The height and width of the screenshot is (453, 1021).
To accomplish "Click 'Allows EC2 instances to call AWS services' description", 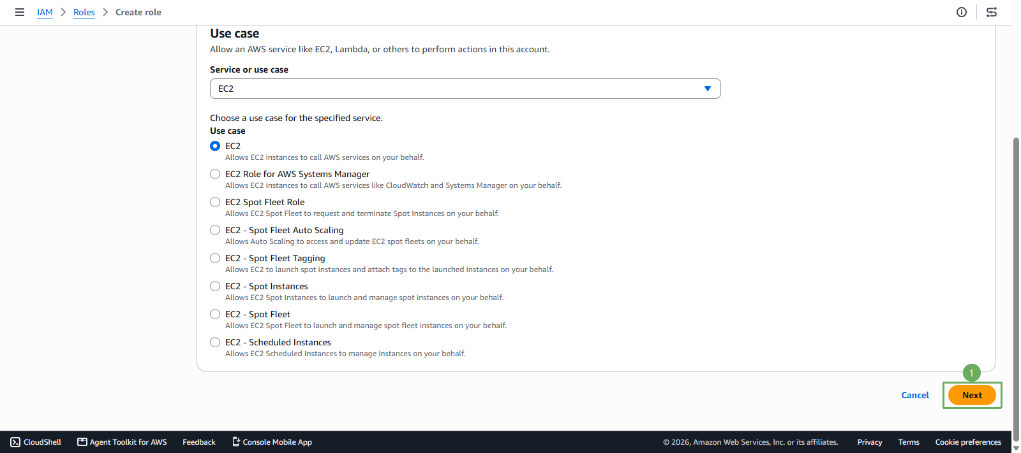I will pos(324,157).
